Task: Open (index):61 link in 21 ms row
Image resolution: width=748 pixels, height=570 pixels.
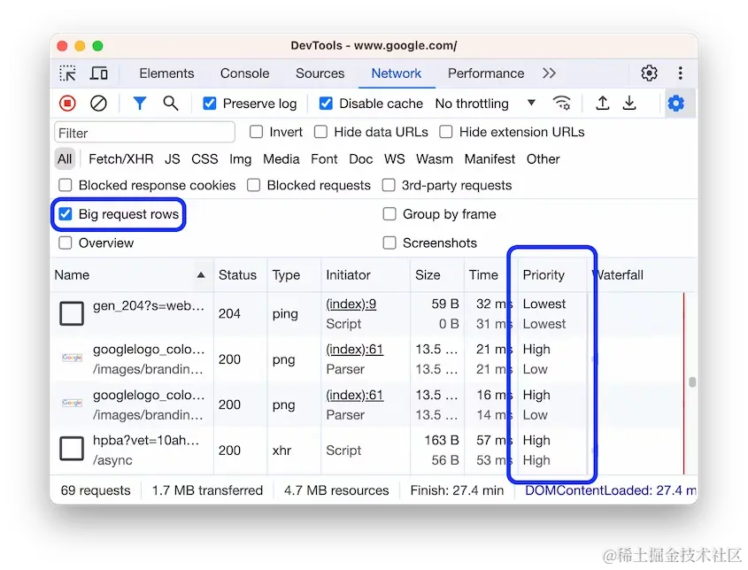Action: 354,349
